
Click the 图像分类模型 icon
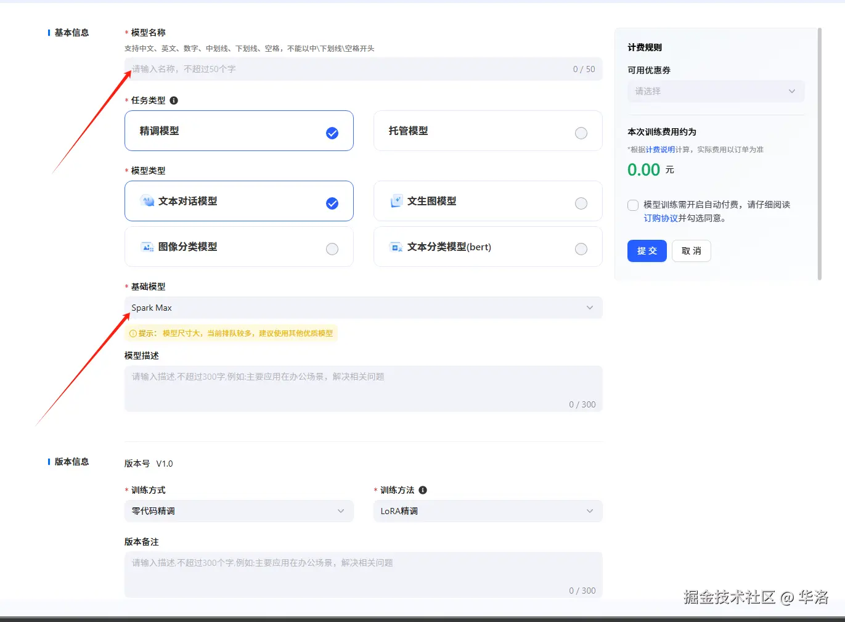pyautogui.click(x=147, y=247)
